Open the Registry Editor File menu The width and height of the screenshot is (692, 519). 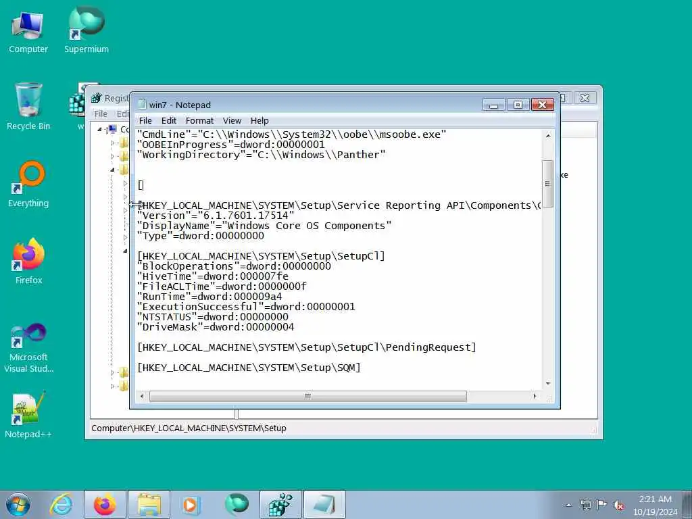tap(101, 114)
